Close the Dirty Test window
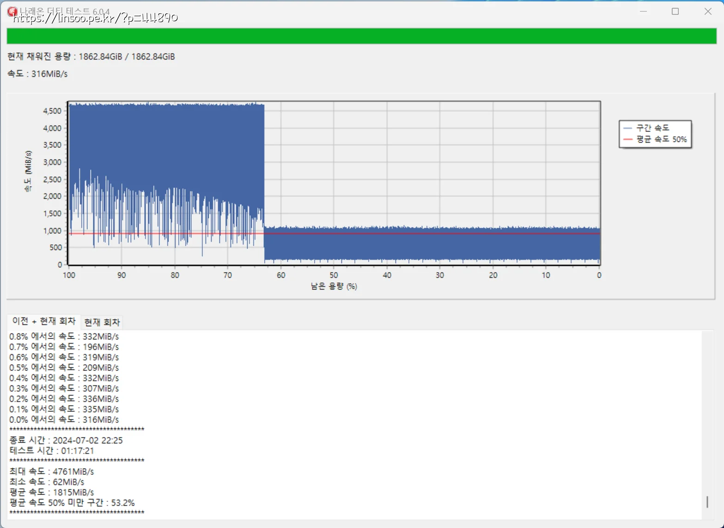This screenshot has height=528, width=724. [x=708, y=12]
